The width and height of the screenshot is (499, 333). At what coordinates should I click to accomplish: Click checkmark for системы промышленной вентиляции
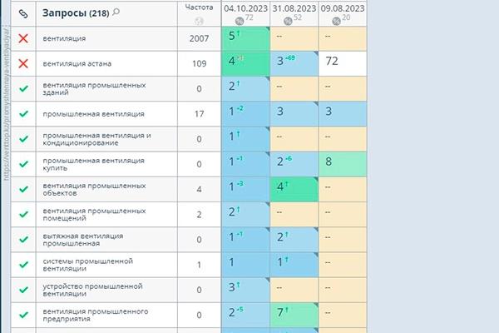[23, 265]
